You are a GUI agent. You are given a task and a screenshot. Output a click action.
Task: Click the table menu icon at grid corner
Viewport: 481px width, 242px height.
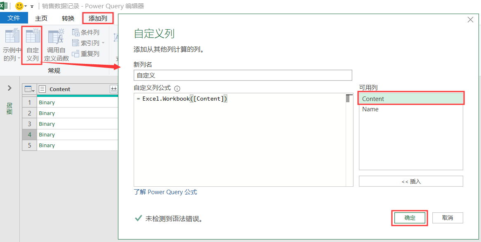29,89
